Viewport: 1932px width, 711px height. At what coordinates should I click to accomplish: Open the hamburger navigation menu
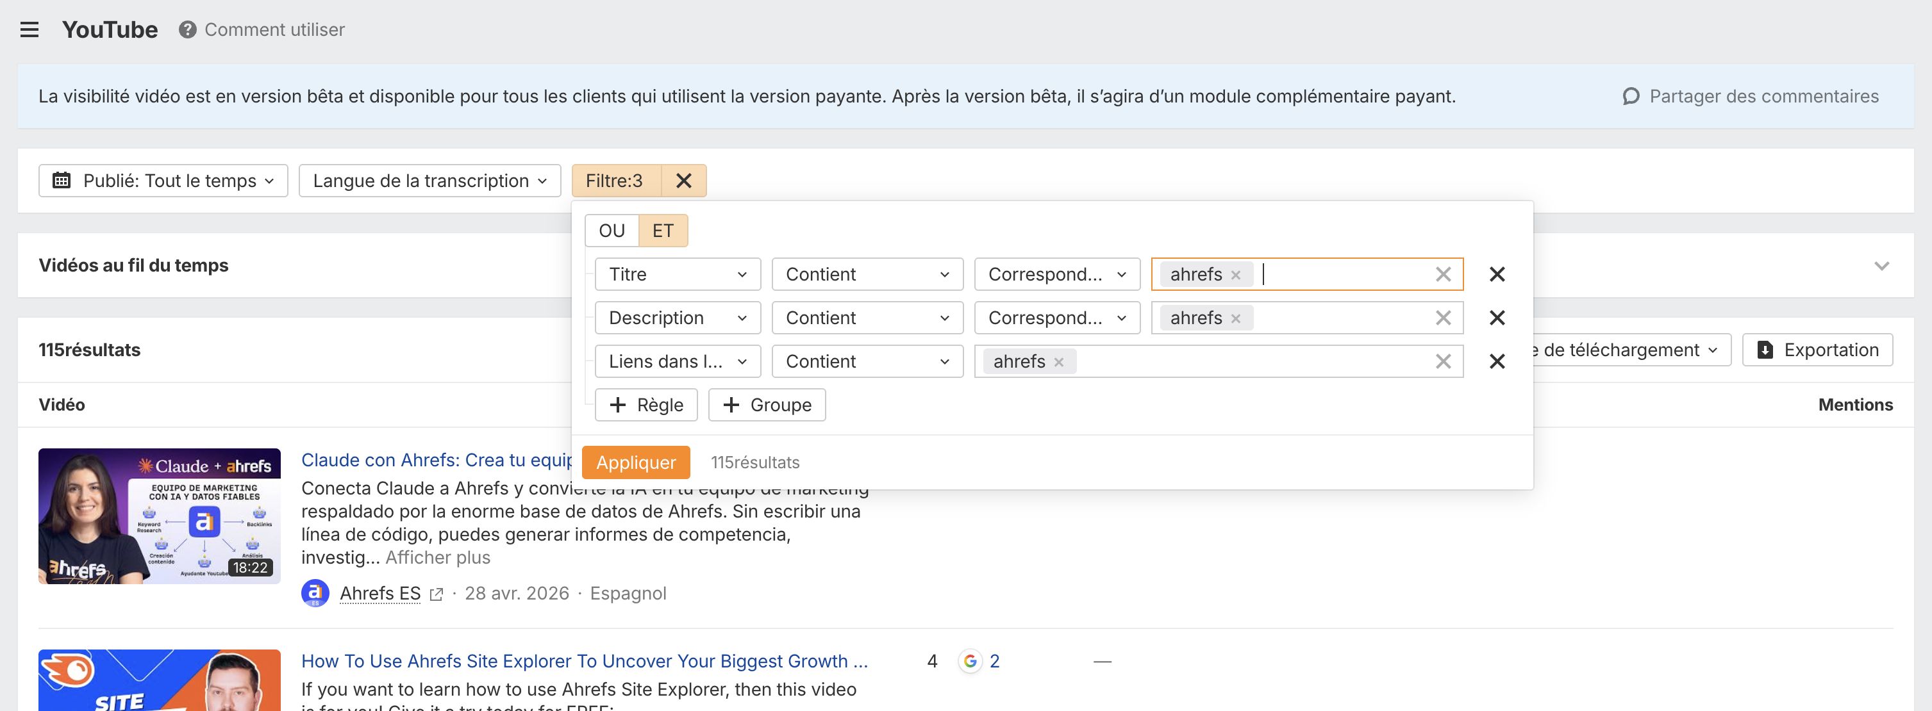point(29,30)
